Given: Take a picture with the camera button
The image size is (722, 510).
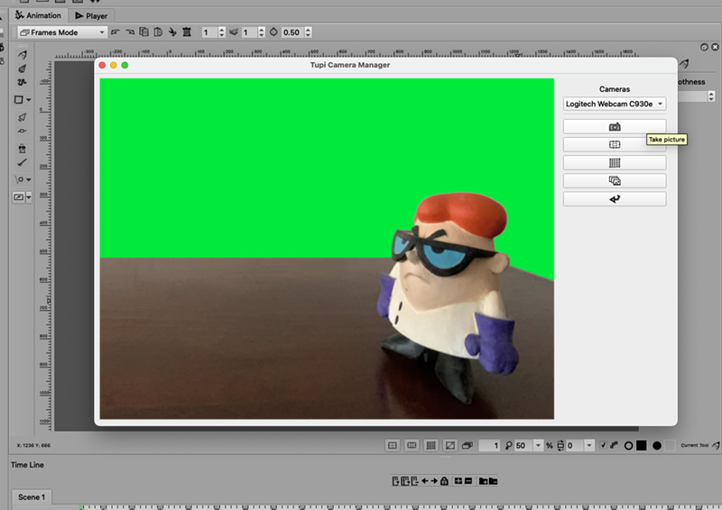Looking at the screenshot, I should click(x=615, y=126).
